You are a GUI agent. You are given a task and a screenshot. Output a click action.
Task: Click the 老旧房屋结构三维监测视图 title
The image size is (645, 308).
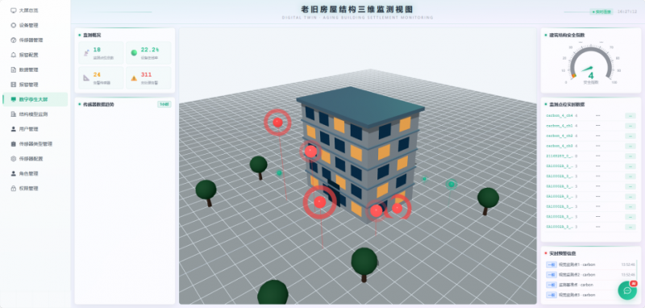tap(357, 10)
